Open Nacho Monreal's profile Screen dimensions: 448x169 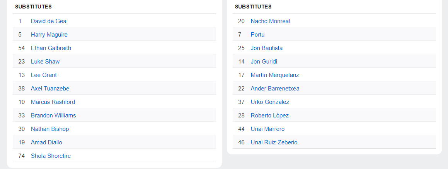pos(270,21)
